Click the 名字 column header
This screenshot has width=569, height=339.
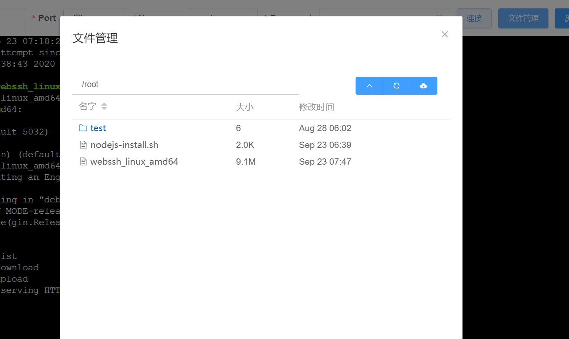[88, 106]
